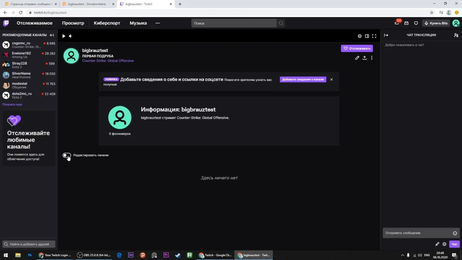Viewport: 462px width, 260px height.
Task: Open Prime loot notifications with 53 badge
Action: point(397,23)
